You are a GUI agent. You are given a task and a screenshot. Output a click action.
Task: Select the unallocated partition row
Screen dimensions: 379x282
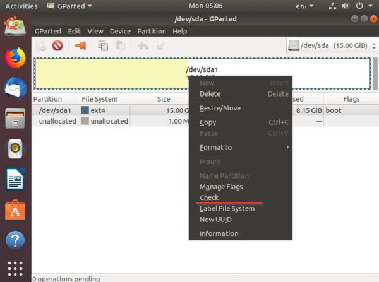[205, 121]
